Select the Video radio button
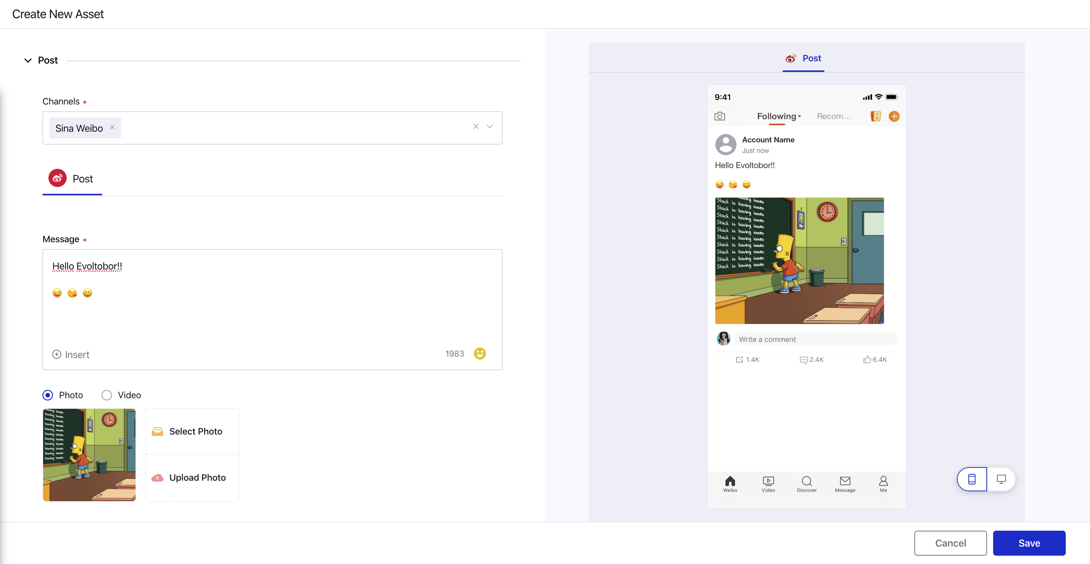This screenshot has height=564, width=1090. point(107,394)
